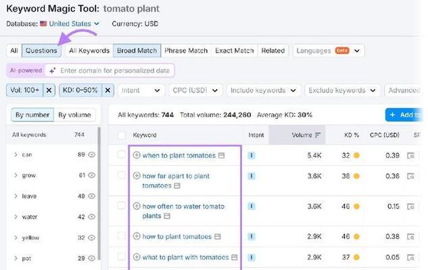The image size is (428, 270).
Task: Sort groups By volume
Action: click(x=74, y=115)
